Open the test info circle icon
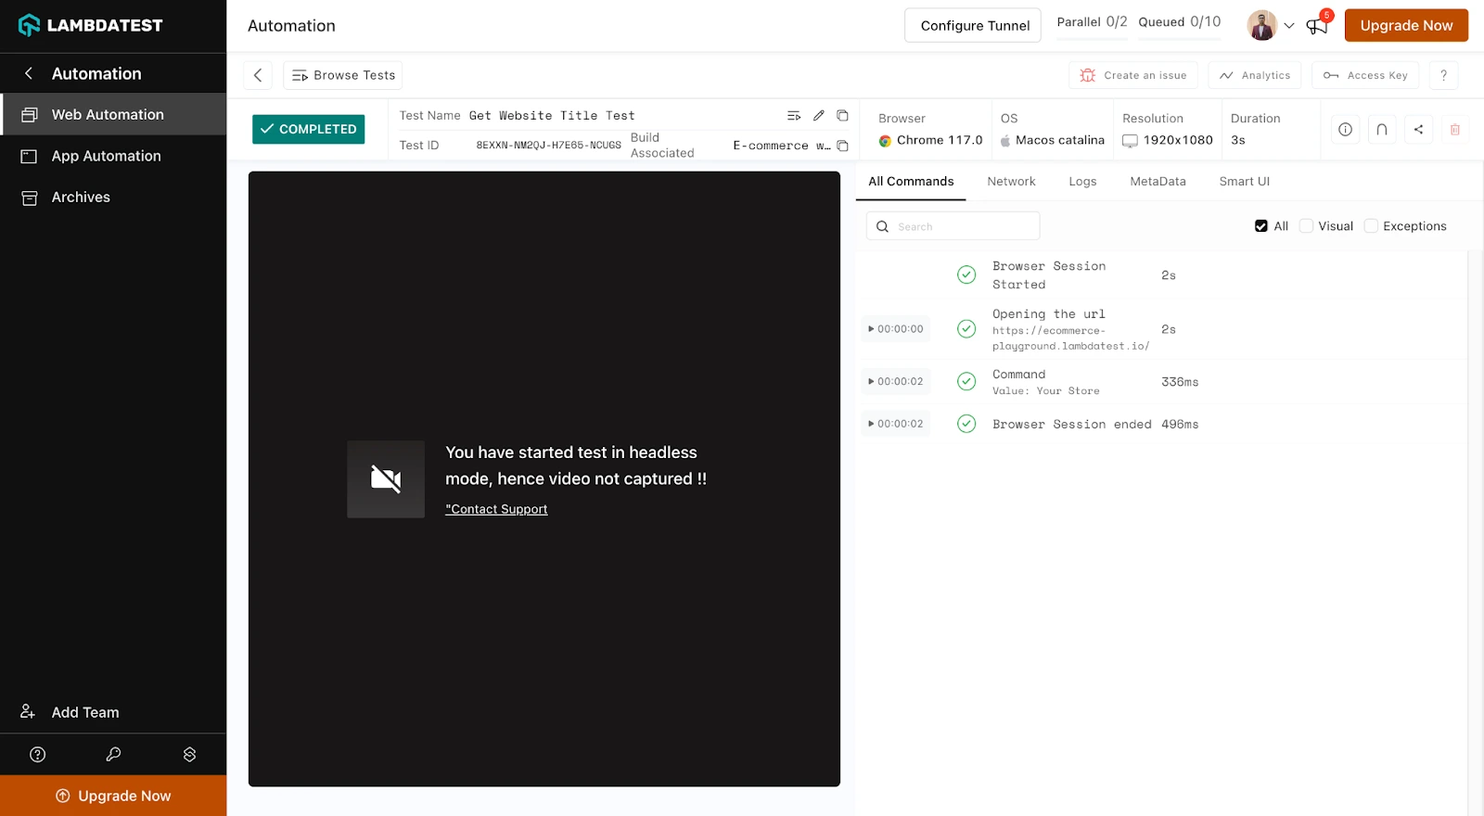 click(1345, 130)
